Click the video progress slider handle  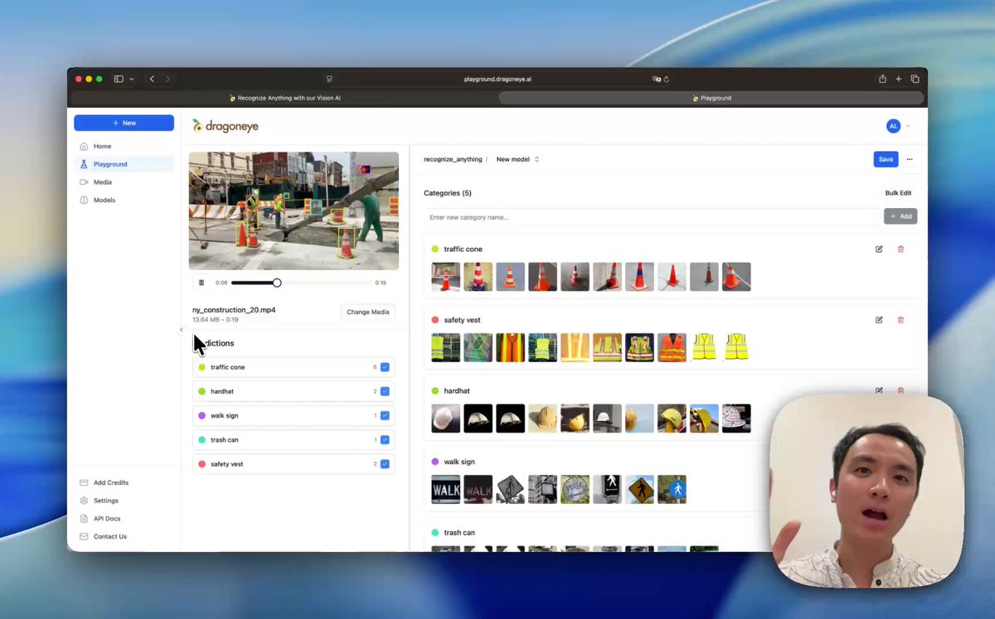point(277,283)
